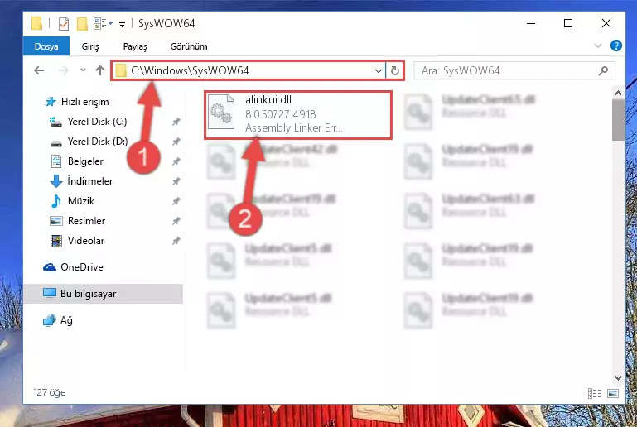This screenshot has height=427, width=637.
Task: Minimize the SysWOW64 window
Action: click(x=531, y=23)
